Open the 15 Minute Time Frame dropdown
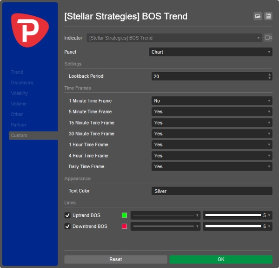The image size is (279, 268). click(x=212, y=123)
